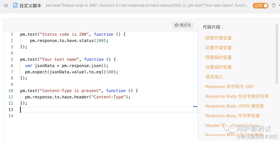The image size is (280, 141).
Task: Click the 自定义脚本 title
Action: (x=31, y=6)
